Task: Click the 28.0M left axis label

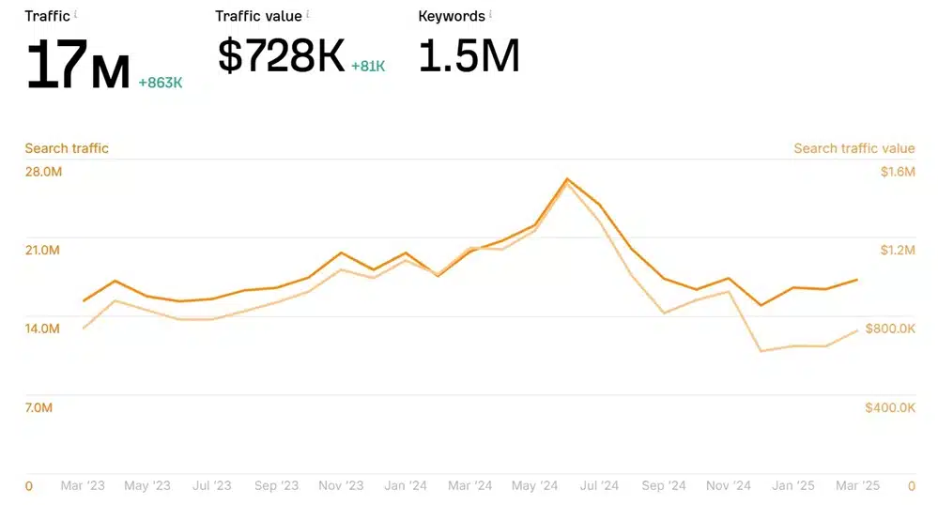Action: [43, 172]
